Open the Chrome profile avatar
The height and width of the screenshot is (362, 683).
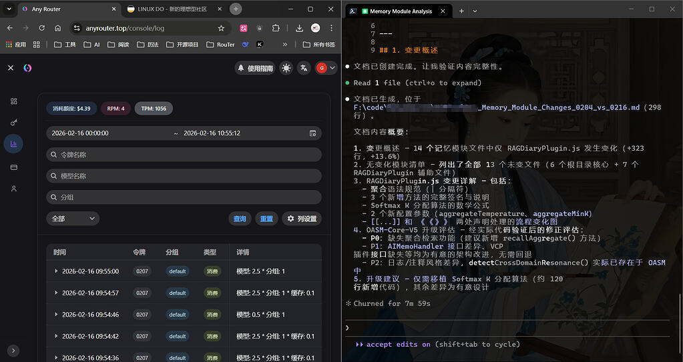click(315, 28)
